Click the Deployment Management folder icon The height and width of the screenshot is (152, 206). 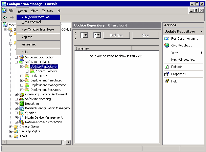coord(27,85)
